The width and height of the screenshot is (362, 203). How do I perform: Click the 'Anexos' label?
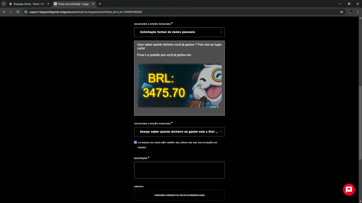click(x=139, y=187)
